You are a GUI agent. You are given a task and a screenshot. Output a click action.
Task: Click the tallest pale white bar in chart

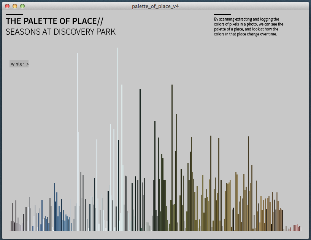click(117, 139)
